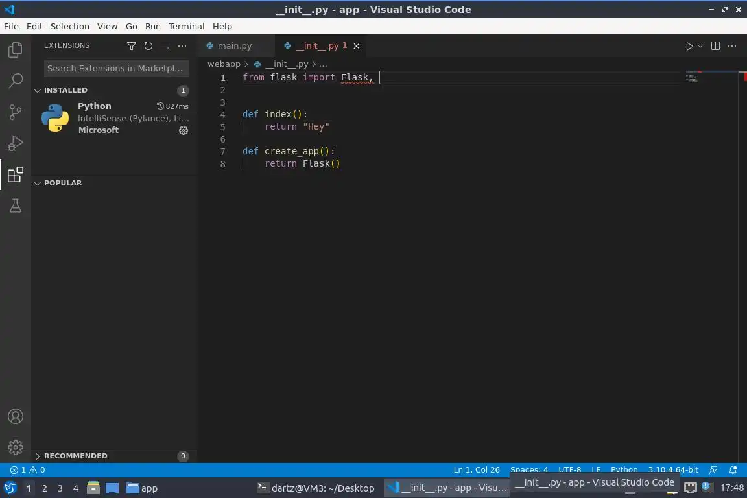The image size is (747, 498).
Task: Open notifications bell in status bar
Action: point(733,470)
